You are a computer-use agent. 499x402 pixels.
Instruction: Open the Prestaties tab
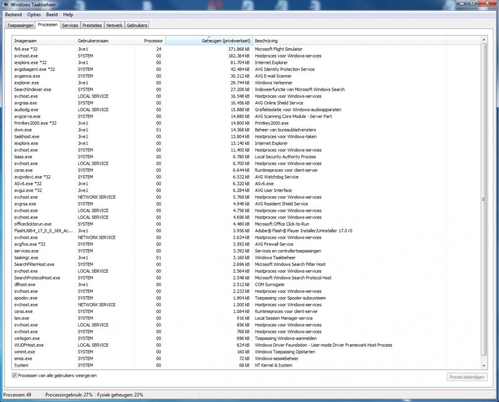click(92, 25)
